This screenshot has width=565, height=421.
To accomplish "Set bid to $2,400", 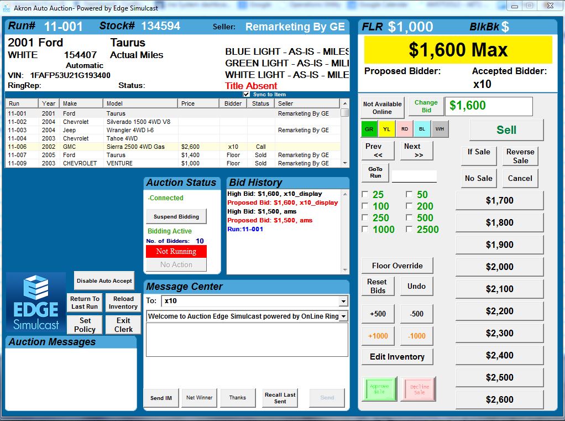I will tap(499, 355).
